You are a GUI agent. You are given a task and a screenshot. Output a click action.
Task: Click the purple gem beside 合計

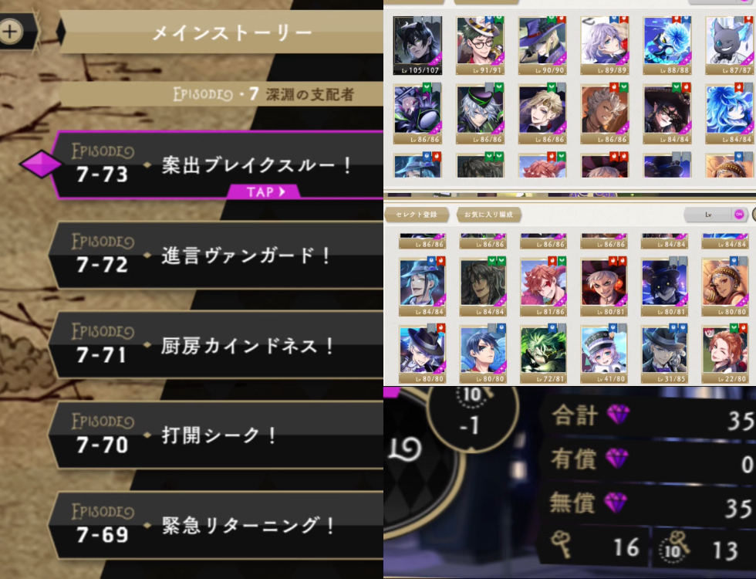(x=618, y=415)
